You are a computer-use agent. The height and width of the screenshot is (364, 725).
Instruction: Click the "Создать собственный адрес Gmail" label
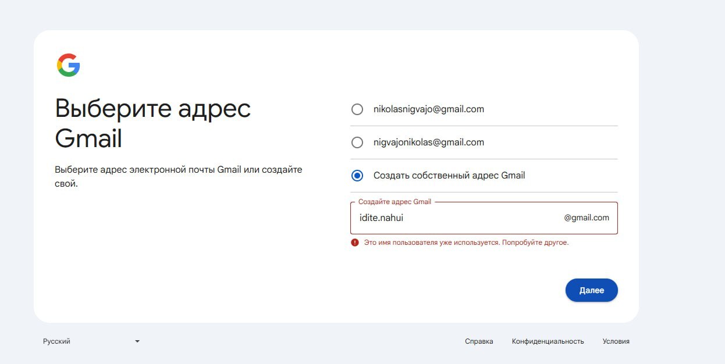(449, 176)
